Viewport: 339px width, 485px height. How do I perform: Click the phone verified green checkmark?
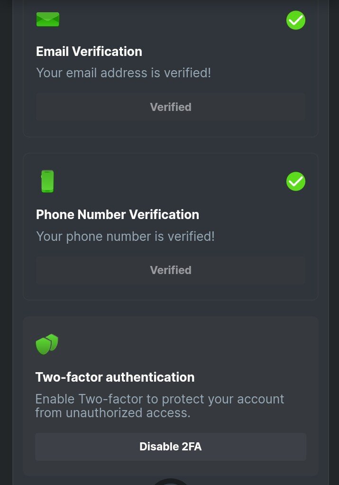pos(296,182)
